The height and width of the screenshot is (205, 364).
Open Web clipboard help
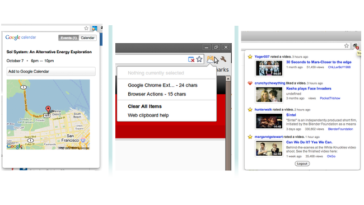(148, 115)
